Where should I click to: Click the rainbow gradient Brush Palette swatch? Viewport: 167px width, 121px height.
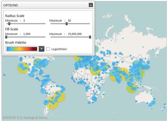coord(22,49)
